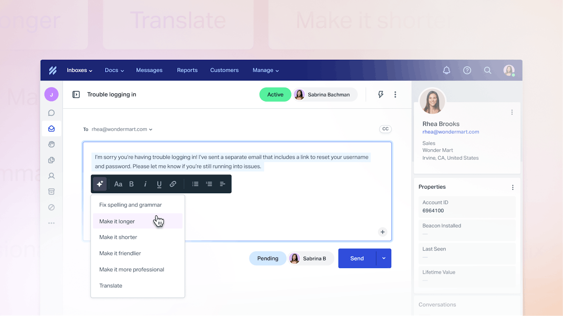Click the Pending status pill
The image size is (563, 316).
(x=267, y=258)
